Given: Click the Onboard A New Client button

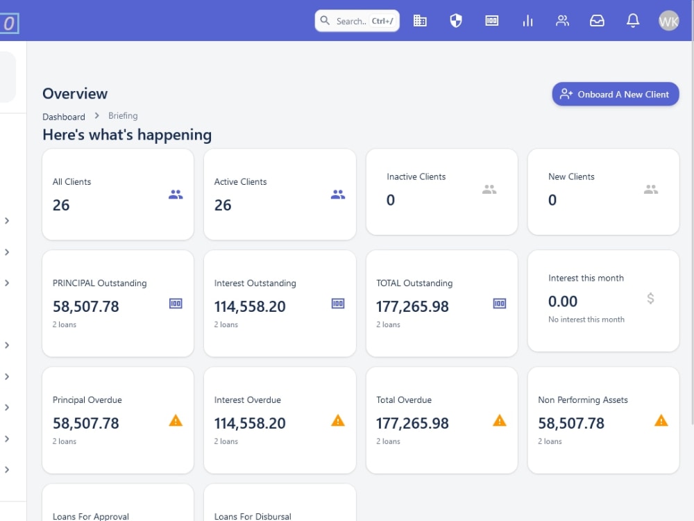Looking at the screenshot, I should pyautogui.click(x=615, y=94).
